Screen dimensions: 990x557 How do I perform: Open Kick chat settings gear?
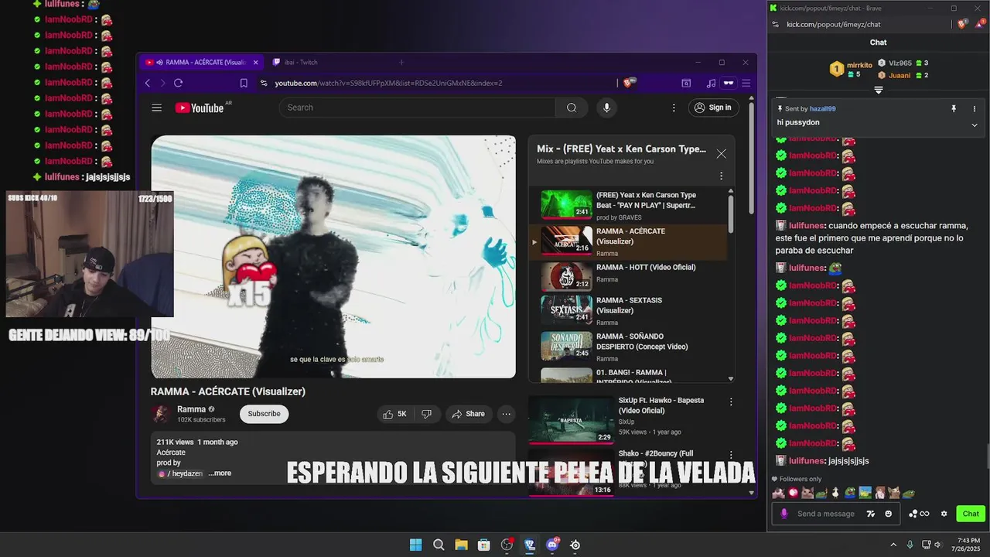tap(944, 514)
